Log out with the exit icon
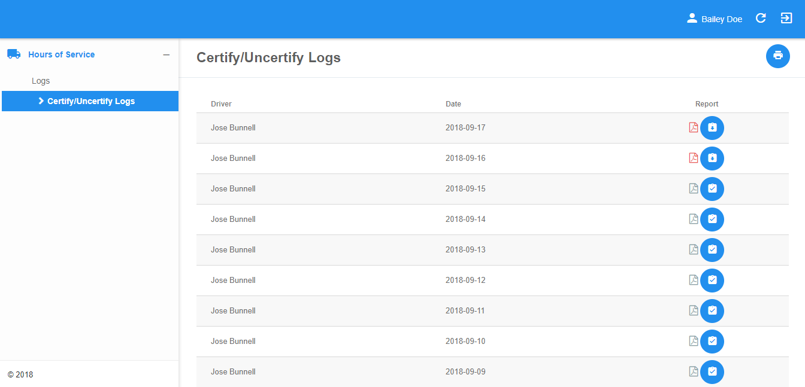Image resolution: width=805 pixels, height=387 pixels. [x=786, y=19]
